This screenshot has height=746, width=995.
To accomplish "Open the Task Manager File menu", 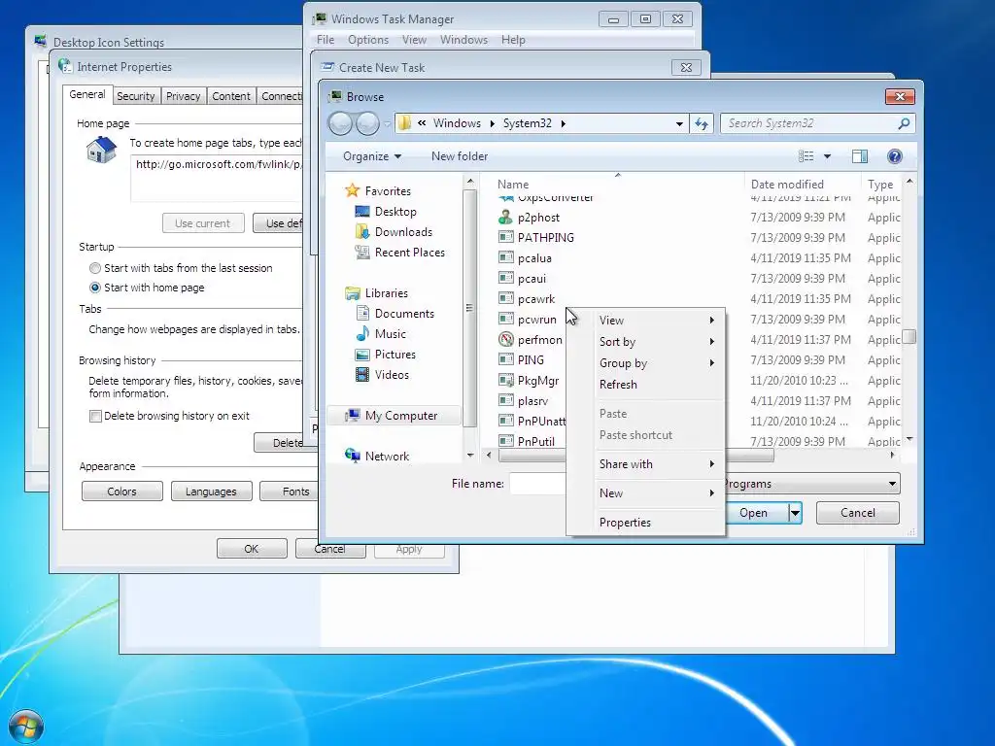I will click(x=326, y=39).
